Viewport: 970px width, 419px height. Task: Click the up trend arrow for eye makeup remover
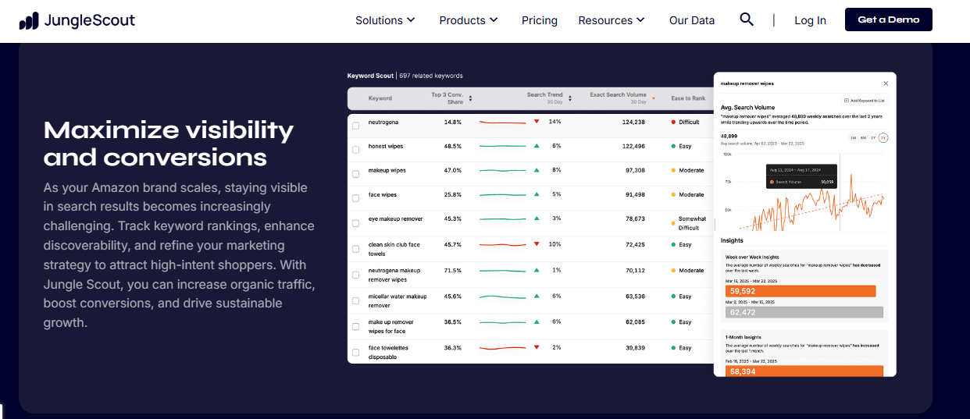point(537,218)
